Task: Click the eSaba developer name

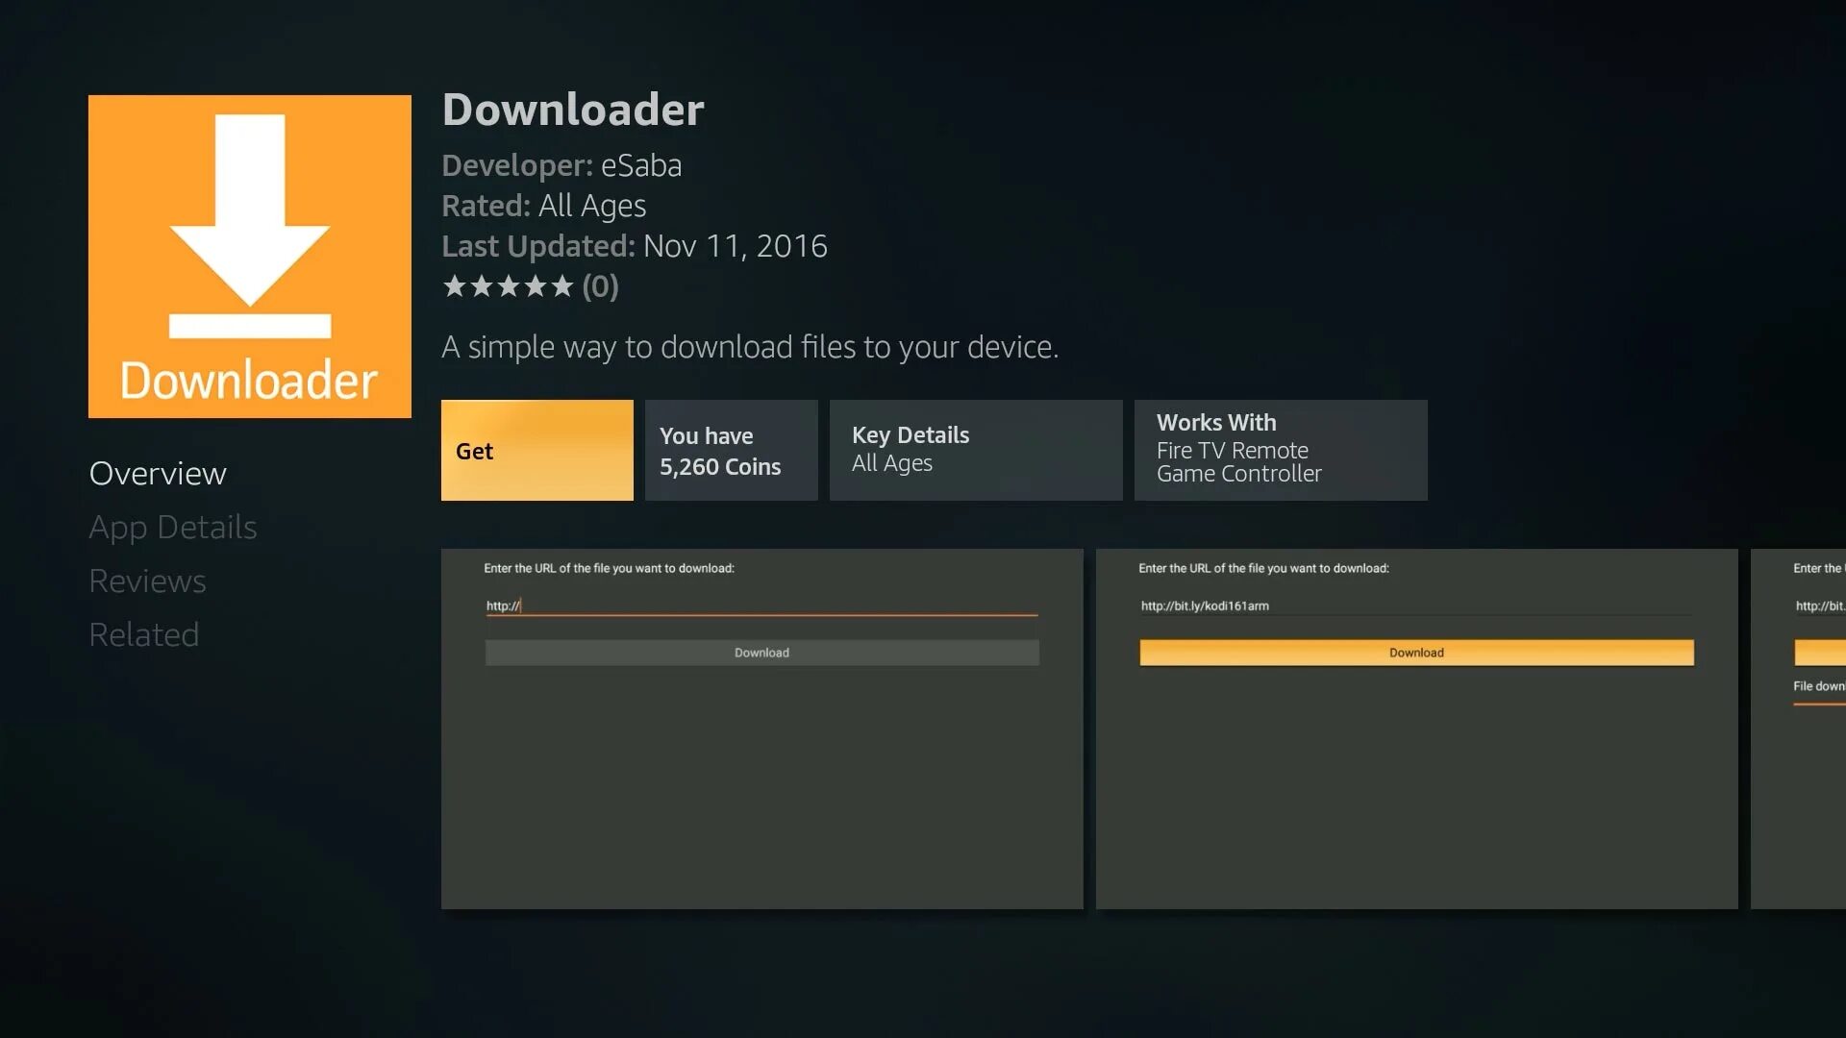Action: (x=640, y=165)
